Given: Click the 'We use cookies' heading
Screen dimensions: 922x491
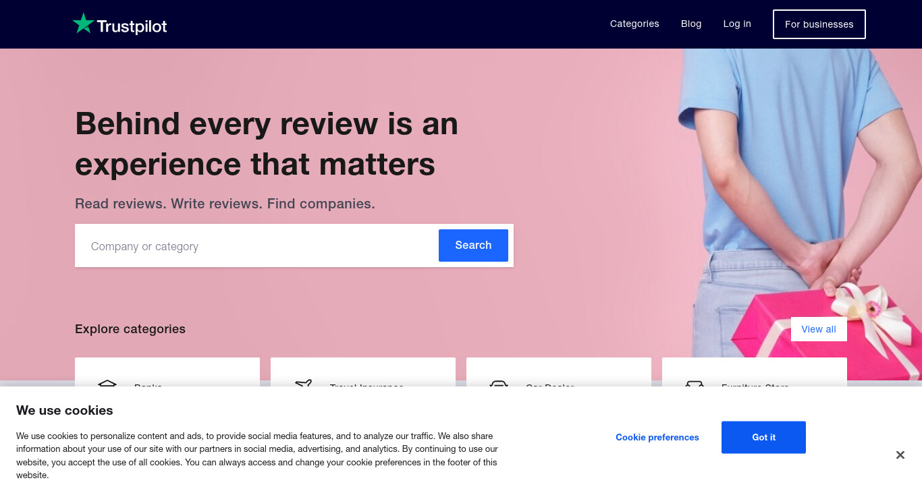Looking at the screenshot, I should pyautogui.click(x=65, y=411).
